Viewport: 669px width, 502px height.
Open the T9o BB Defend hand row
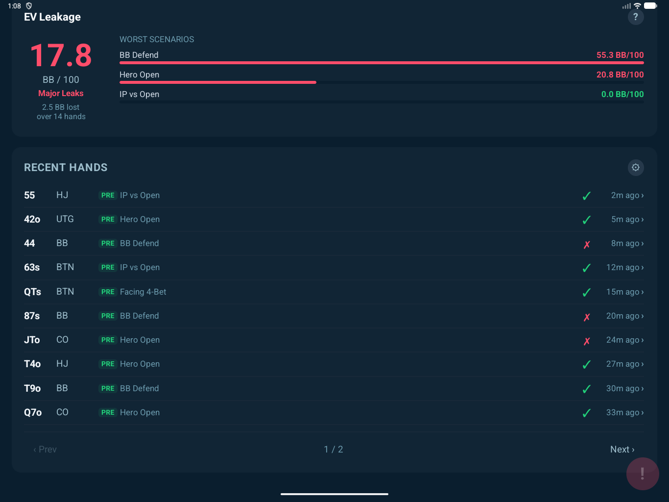(x=333, y=389)
